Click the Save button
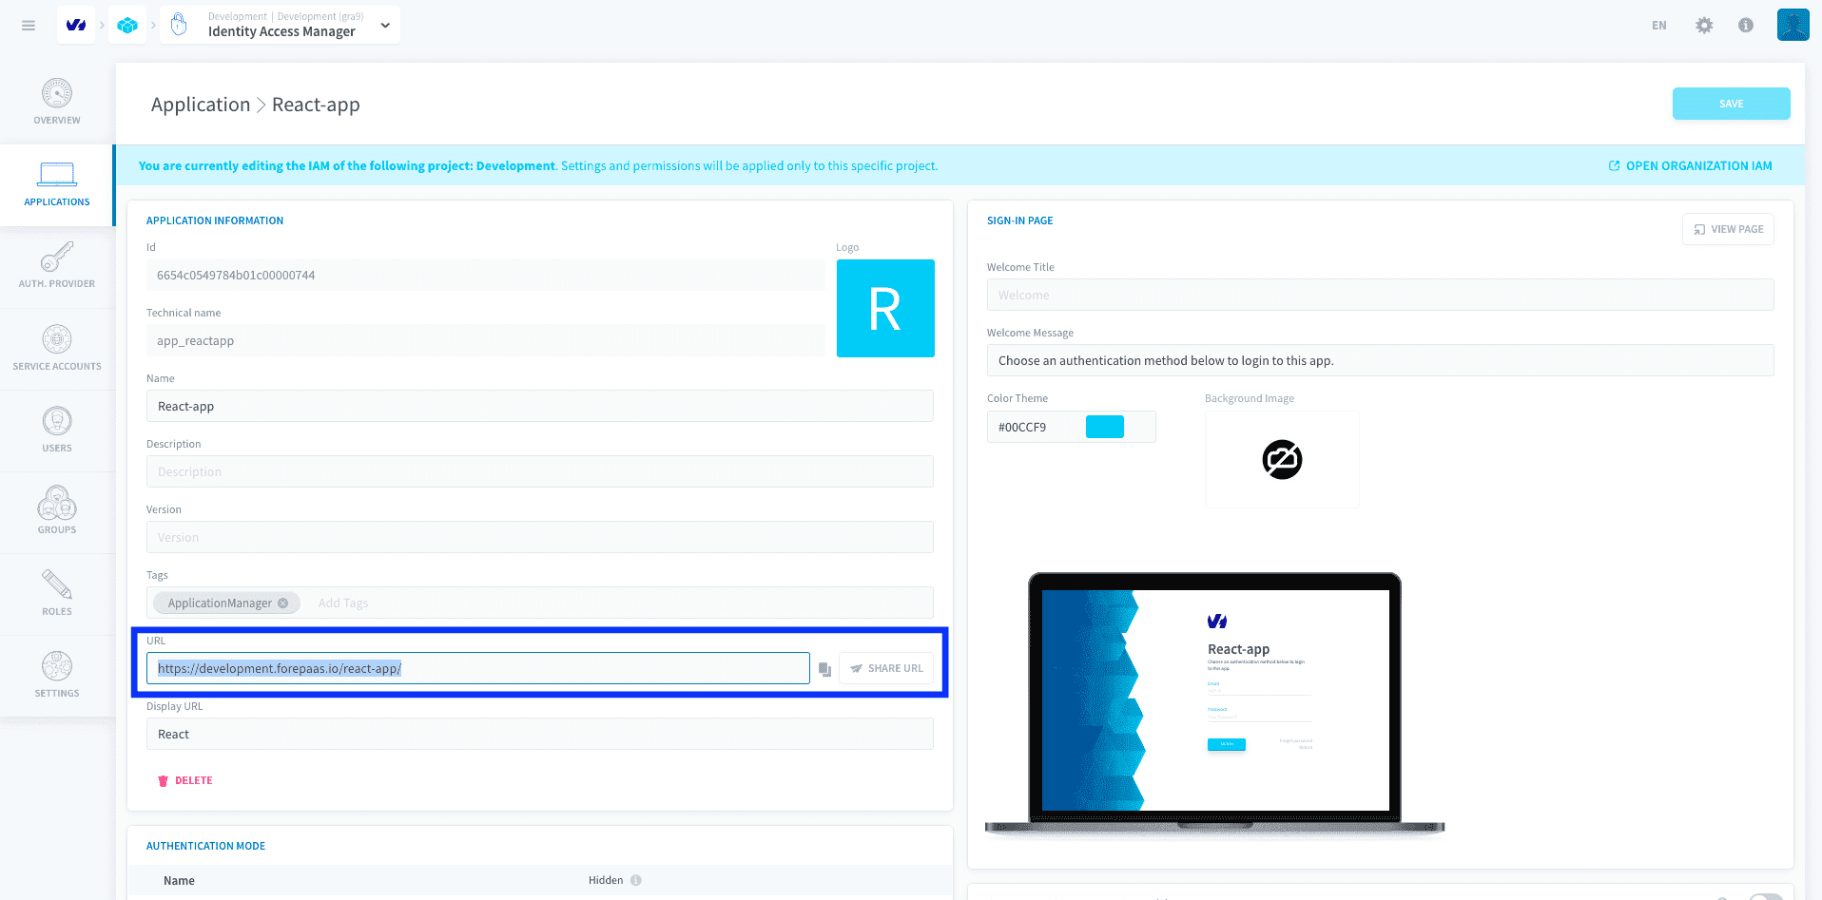Image resolution: width=1822 pixels, height=900 pixels. [1731, 104]
